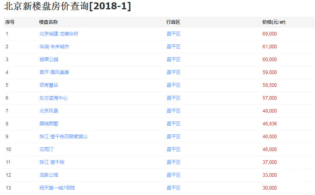This screenshot has width=315, height=195.
Task: Select the price 59,000
Action: click(269, 72)
